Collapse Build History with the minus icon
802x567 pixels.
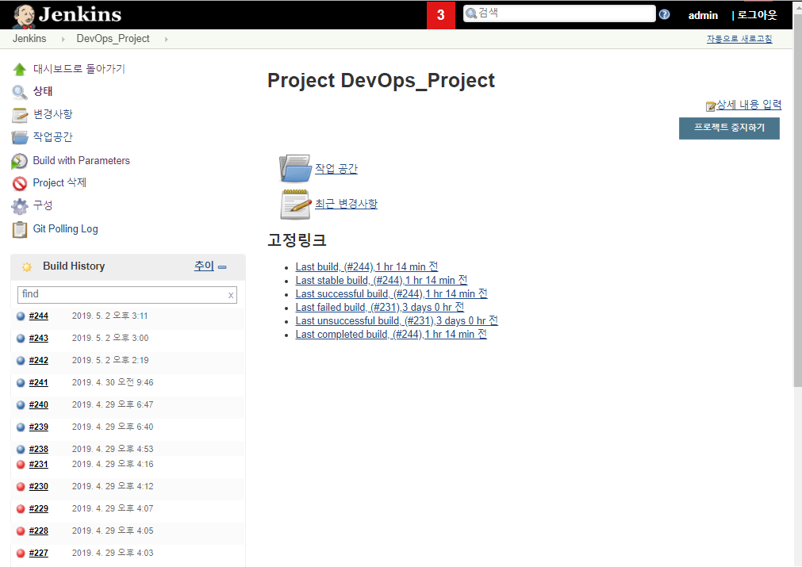(222, 267)
